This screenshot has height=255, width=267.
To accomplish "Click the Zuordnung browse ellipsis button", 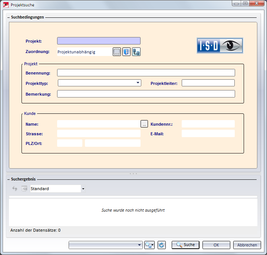I will (x=117, y=52).
